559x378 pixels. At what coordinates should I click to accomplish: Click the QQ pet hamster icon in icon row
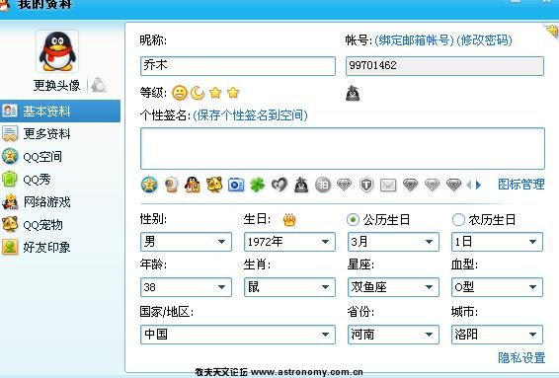(x=214, y=185)
